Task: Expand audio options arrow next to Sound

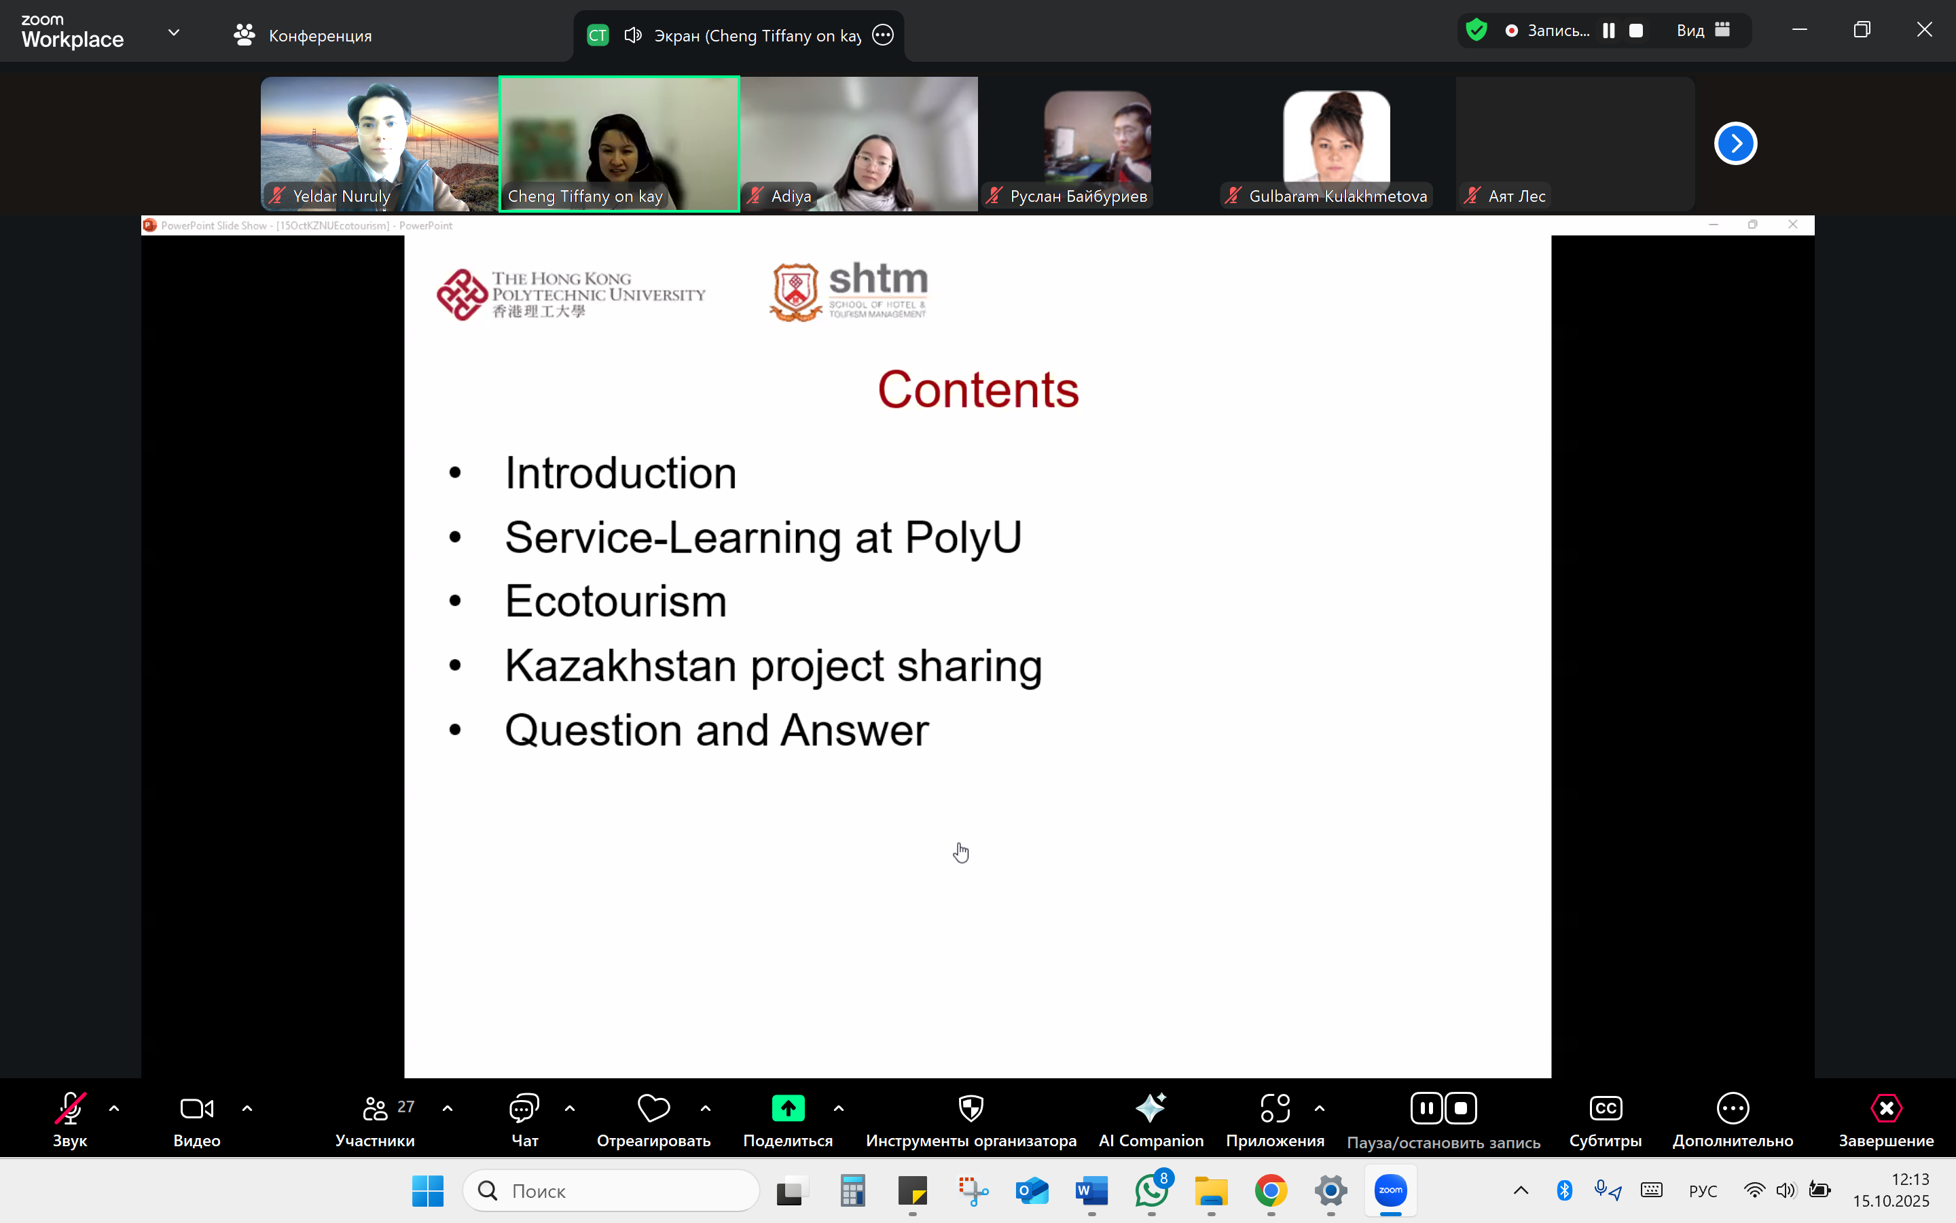Action: click(x=114, y=1109)
